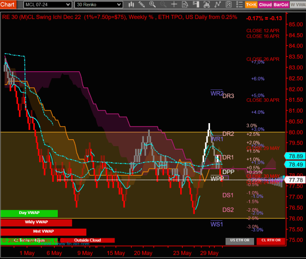306x259 pixels.
Task: Select the drawing tools pencil icon
Action: [141, 4]
